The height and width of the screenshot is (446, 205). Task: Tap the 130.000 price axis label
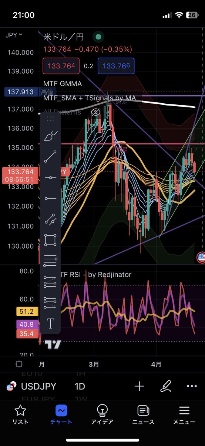(x=21, y=246)
